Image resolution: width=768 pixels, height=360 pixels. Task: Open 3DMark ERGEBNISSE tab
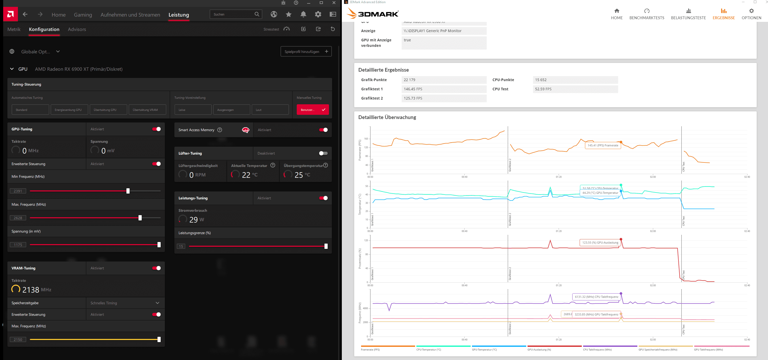[723, 14]
